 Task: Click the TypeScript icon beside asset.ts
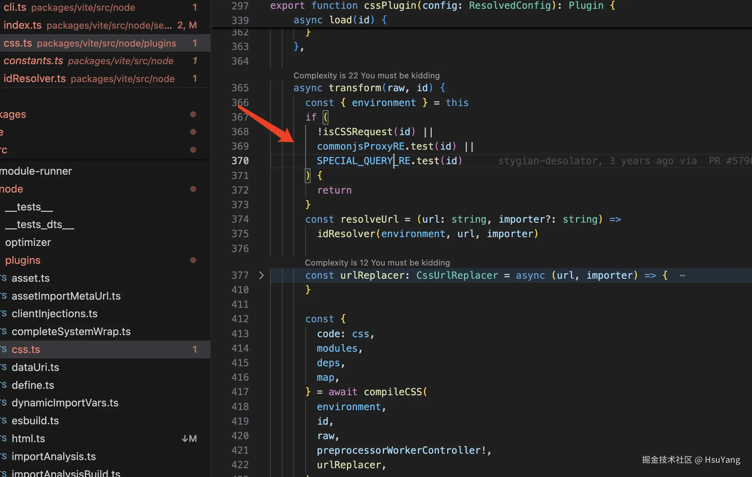4,278
